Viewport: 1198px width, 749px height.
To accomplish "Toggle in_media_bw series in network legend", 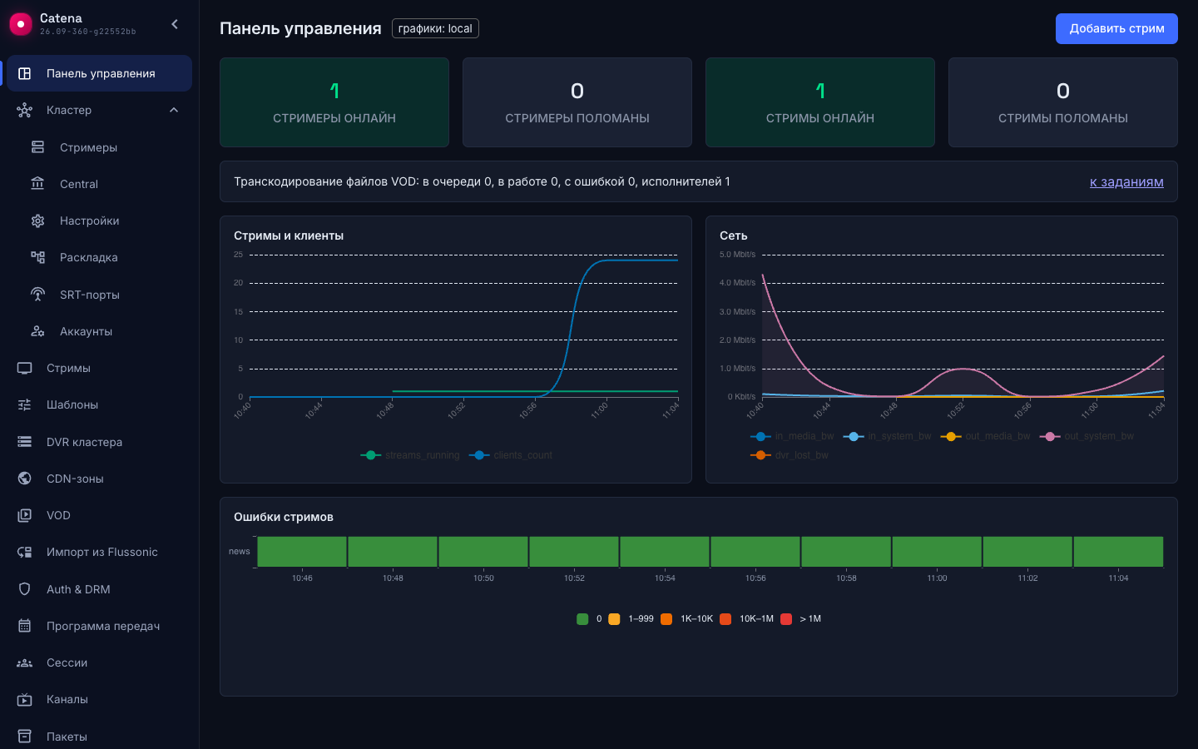I will pos(792,436).
